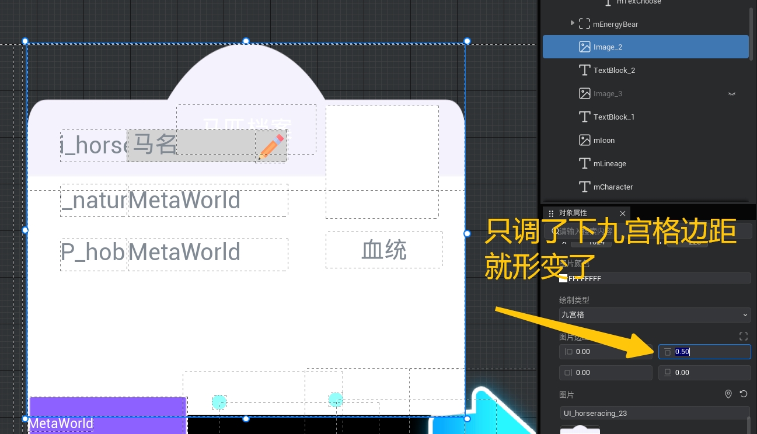The image size is (757, 434).
Task: Click the left margin 0.00 field
Action: [605, 352]
